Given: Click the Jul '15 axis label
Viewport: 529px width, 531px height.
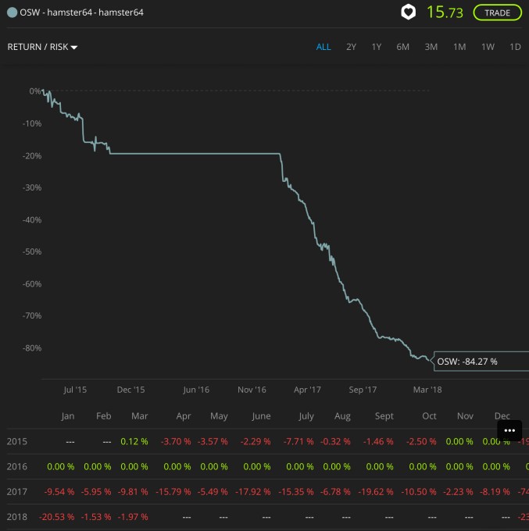Looking at the screenshot, I should tap(75, 390).
